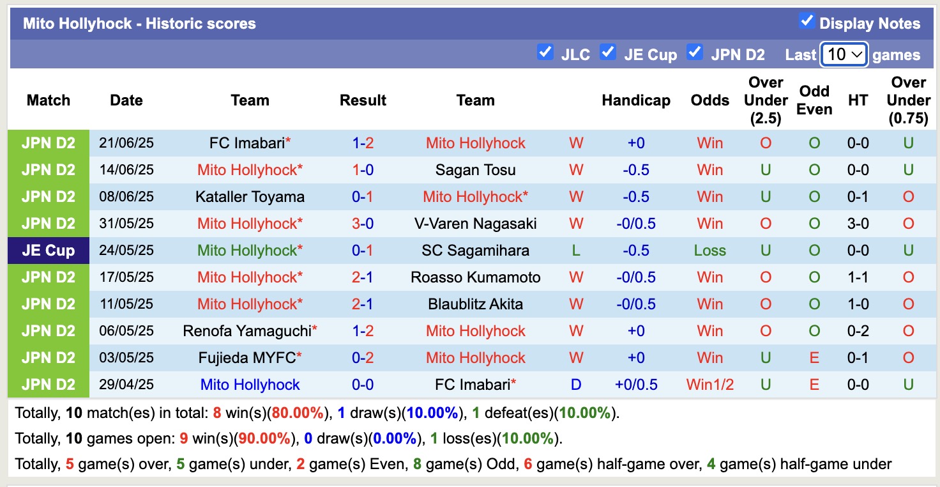Click the 1-2 result of the FC Imabari match
This screenshot has width=940, height=487.
point(363,143)
